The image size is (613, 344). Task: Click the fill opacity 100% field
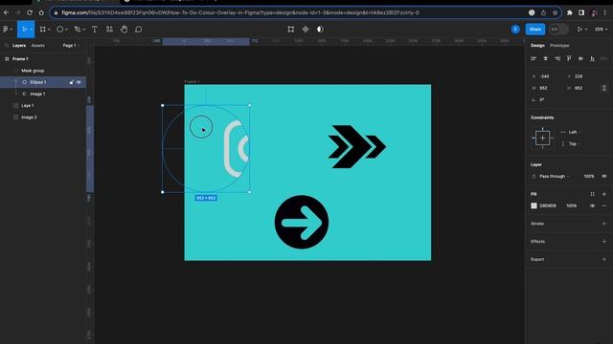pyautogui.click(x=572, y=206)
